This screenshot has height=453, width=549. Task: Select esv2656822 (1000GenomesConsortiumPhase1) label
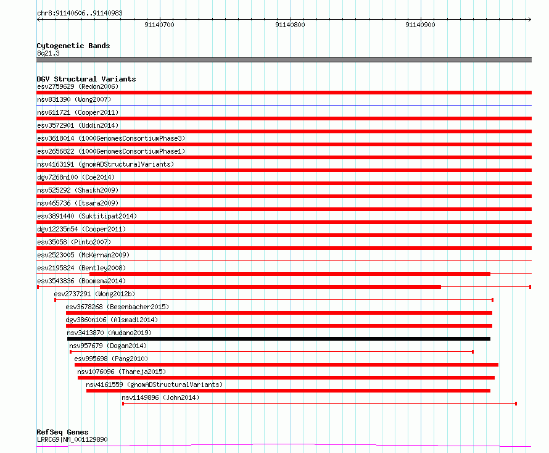click(111, 151)
